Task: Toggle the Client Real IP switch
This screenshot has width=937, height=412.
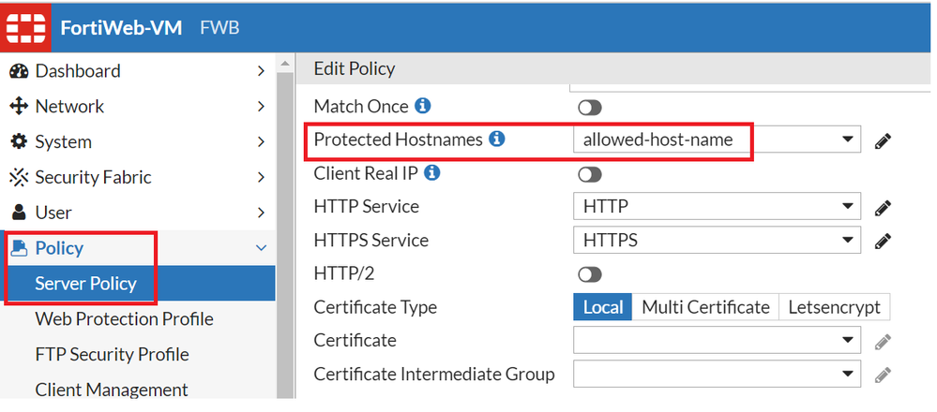Action: [x=590, y=174]
